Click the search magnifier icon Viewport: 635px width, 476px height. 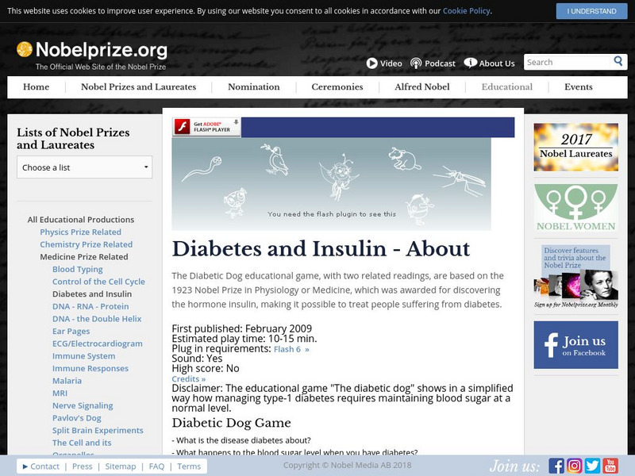617,61
